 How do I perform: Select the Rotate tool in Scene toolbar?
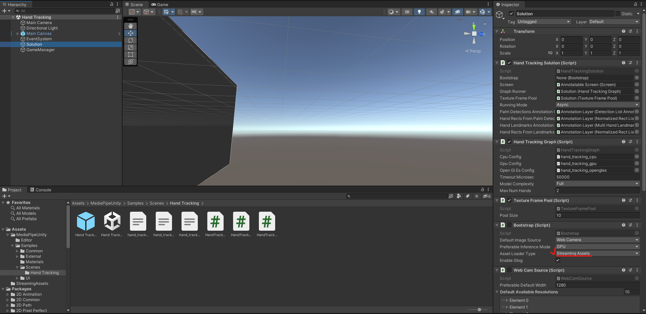tap(131, 40)
